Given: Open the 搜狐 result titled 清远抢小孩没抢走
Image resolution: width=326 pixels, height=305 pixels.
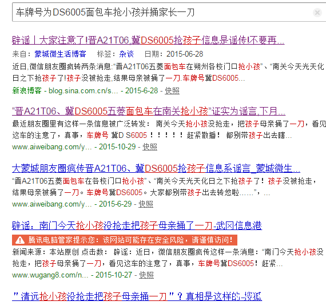Looking at the screenshot, I should coord(137,296).
